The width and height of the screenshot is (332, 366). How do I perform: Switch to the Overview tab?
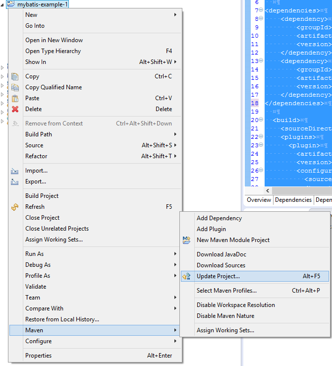[x=259, y=200]
